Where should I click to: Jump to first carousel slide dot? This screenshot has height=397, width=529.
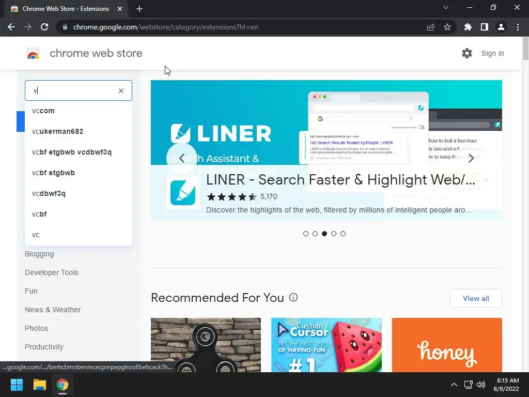point(306,234)
